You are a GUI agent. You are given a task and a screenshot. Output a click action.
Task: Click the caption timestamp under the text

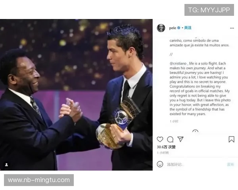point(174,121)
